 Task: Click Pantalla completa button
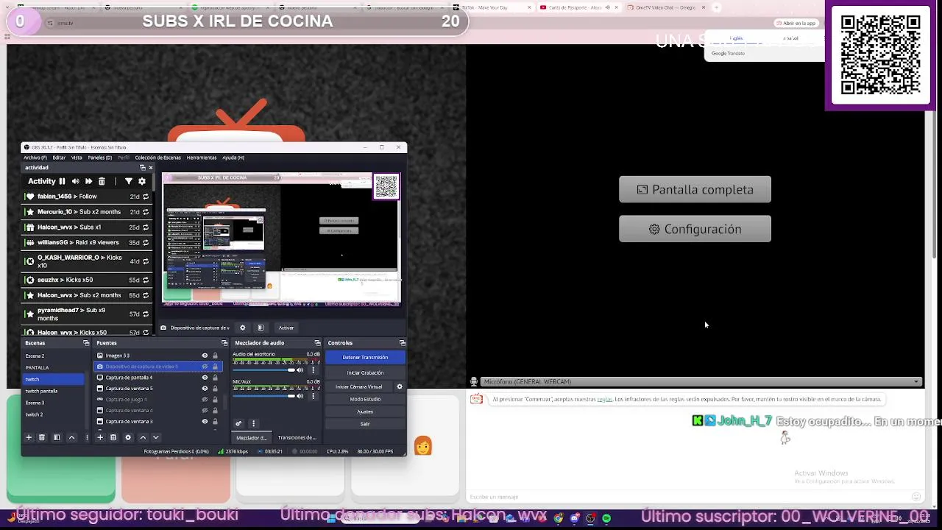click(695, 189)
